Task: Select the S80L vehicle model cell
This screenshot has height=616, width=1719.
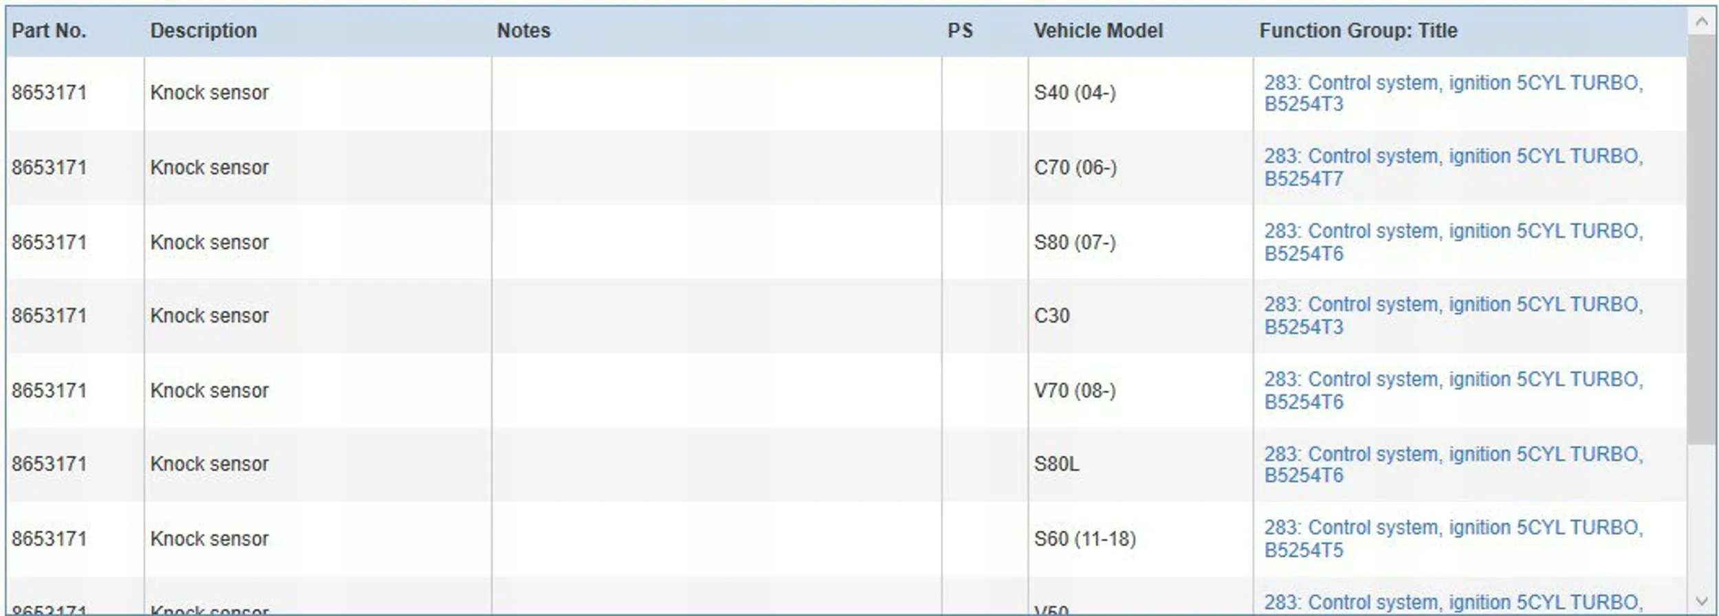Action: pyautogui.click(x=1057, y=464)
